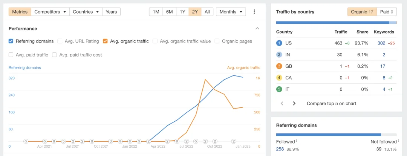This screenshot has height=156, width=407.
Task: Click the IT rank badge number 5
Action: click(x=279, y=89)
